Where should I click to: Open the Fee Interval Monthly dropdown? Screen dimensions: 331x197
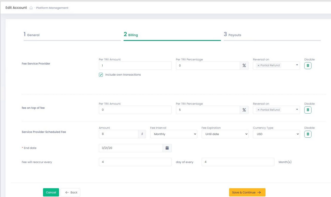(174, 134)
